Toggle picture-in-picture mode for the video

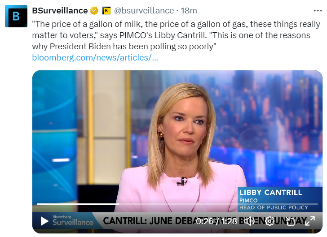[290, 221]
